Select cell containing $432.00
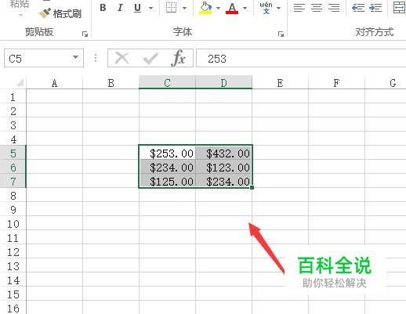This screenshot has width=406, height=314. 223,153
